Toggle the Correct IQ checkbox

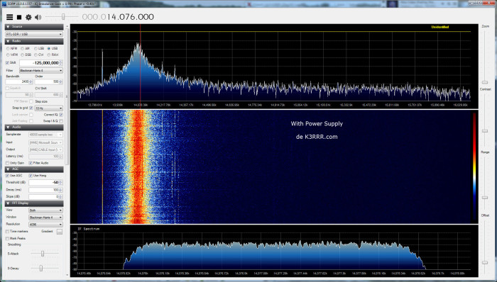pos(61,115)
